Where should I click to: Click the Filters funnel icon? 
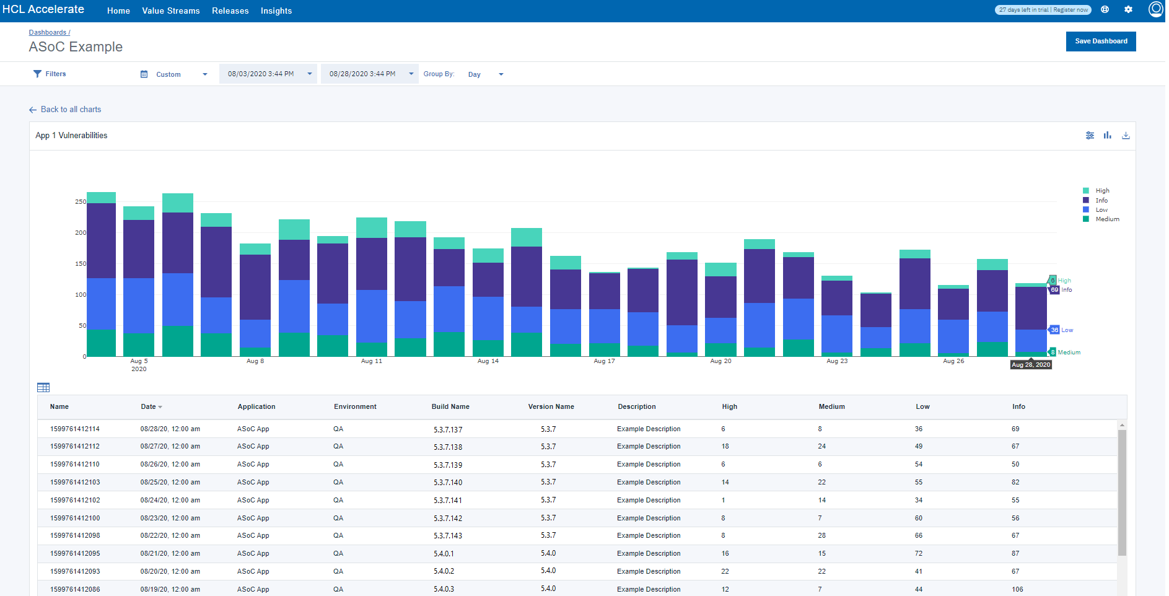[37, 74]
